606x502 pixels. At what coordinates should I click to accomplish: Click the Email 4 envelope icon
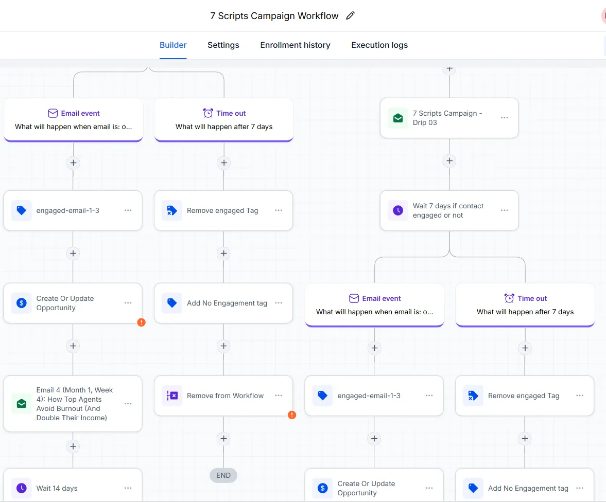click(22, 404)
